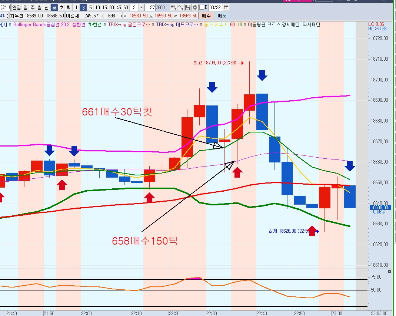
Task: Switch to 틱 (tick) period toggle
Action: pos(68,7)
